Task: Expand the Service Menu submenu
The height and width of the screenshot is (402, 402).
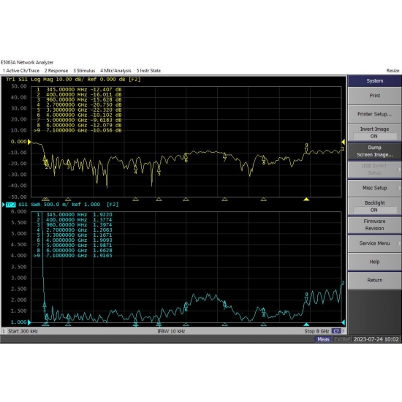Action: tap(374, 243)
